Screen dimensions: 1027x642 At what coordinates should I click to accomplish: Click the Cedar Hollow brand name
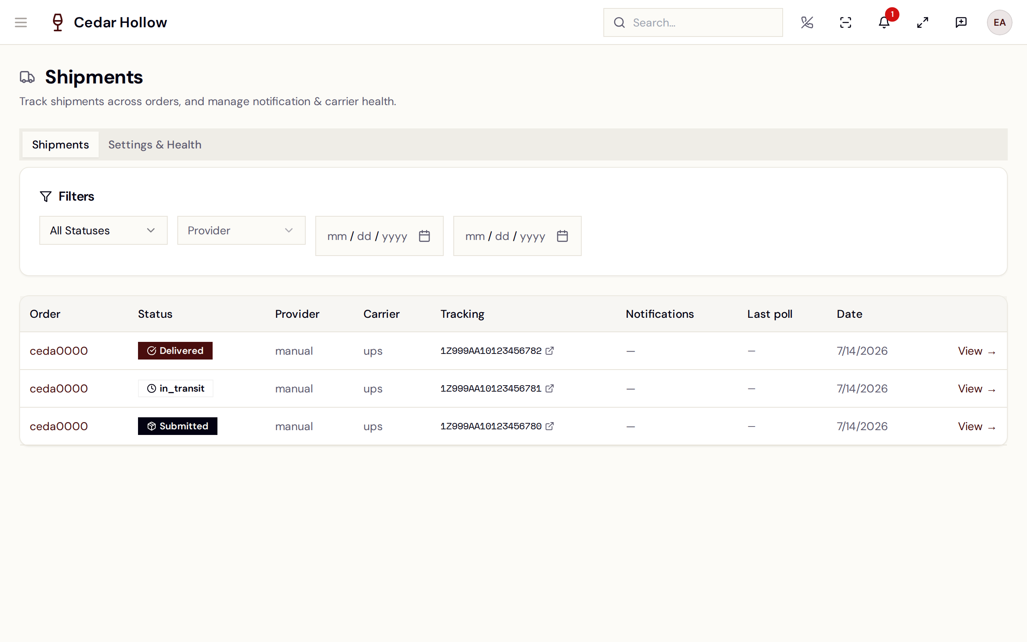120,22
